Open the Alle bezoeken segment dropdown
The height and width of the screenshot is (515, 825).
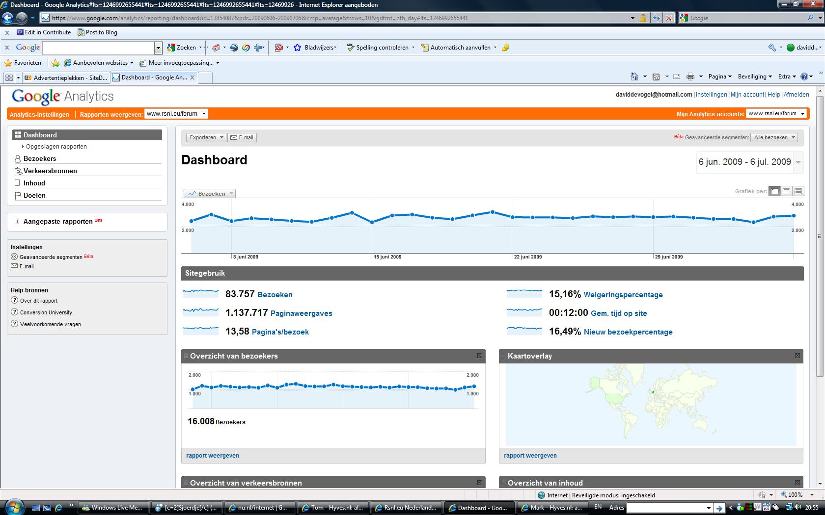[774, 137]
